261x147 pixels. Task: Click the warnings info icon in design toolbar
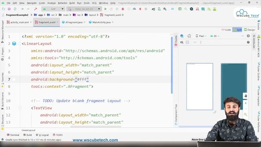[248, 36]
